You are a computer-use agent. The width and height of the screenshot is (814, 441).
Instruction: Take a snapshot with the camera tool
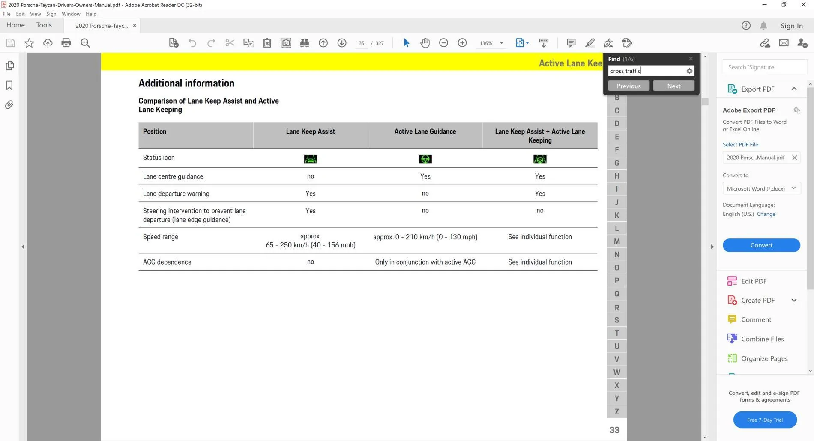(286, 43)
